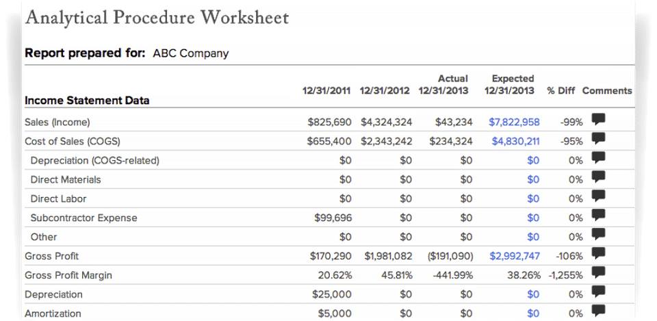Viewport: 657px width, 321px height.
Task: Open Direct Labor row comment icon
Action: coord(598,196)
